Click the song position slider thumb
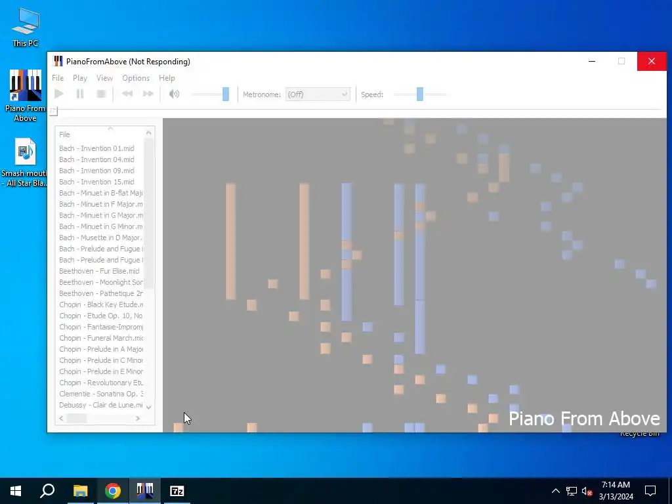The height and width of the screenshot is (504, 672). [53, 111]
